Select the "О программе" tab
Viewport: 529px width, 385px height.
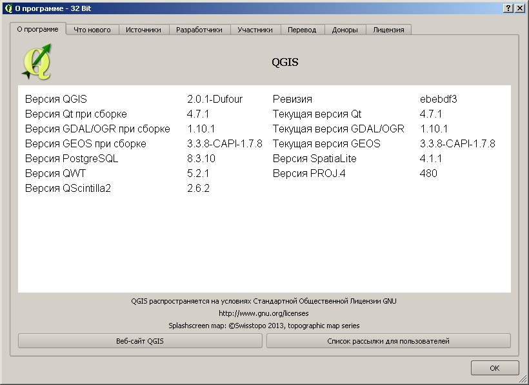pyautogui.click(x=37, y=29)
